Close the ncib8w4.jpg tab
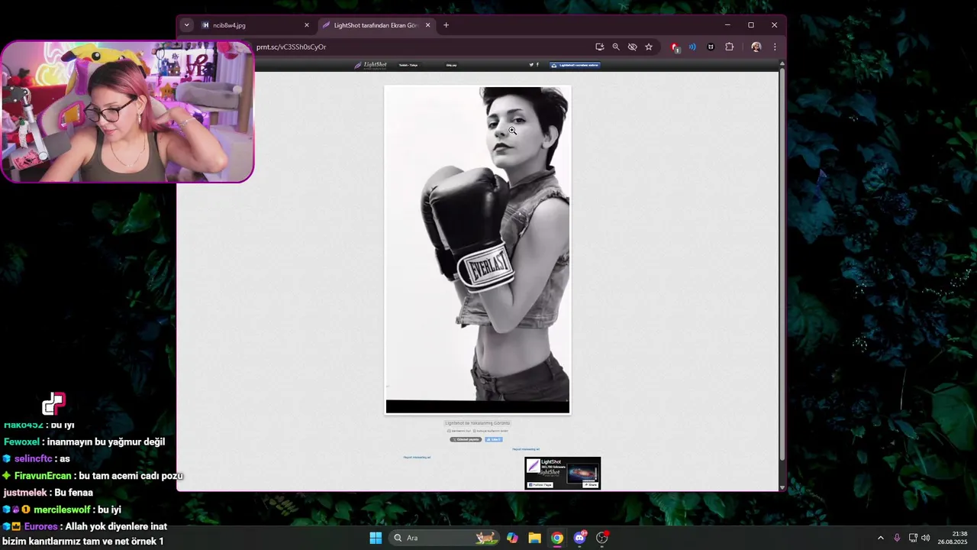Image resolution: width=977 pixels, height=550 pixels. tap(307, 25)
